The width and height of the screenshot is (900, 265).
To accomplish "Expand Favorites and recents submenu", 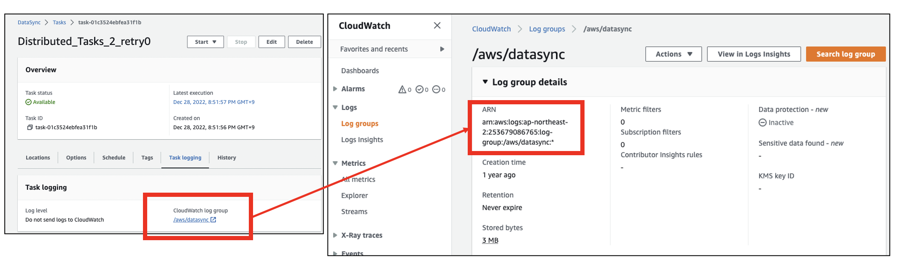I will [x=442, y=49].
